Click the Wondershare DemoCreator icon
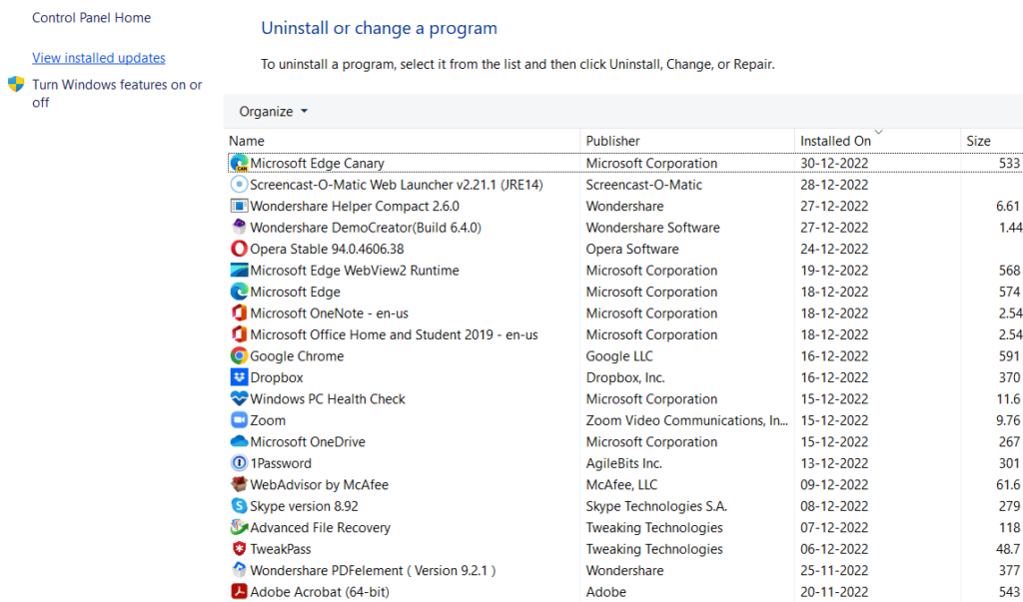Screen dimensions: 1023x602 240,227
